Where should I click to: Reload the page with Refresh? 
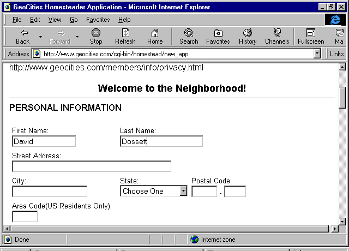point(125,37)
